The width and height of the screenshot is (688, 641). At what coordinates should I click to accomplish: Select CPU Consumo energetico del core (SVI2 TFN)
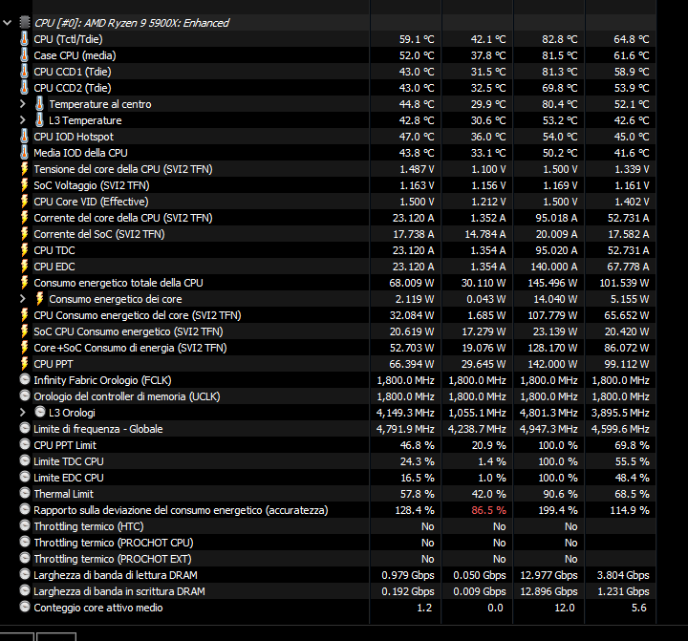138,315
